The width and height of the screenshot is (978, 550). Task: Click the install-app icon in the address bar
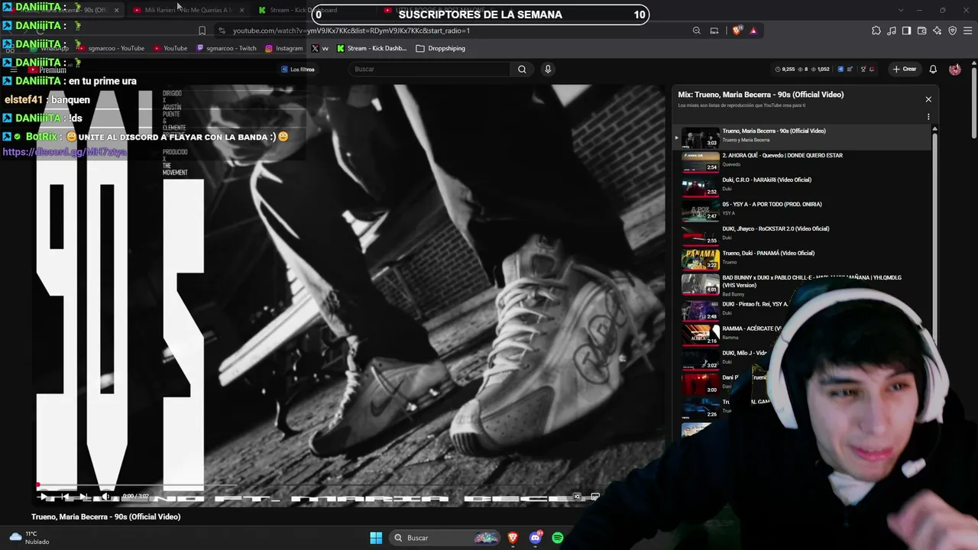click(714, 31)
